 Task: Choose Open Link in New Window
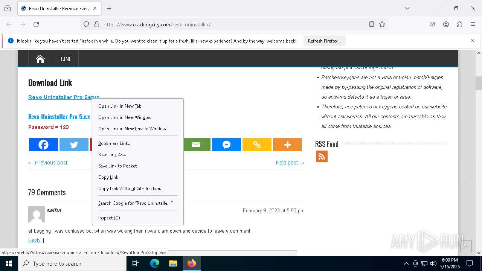click(138, 117)
